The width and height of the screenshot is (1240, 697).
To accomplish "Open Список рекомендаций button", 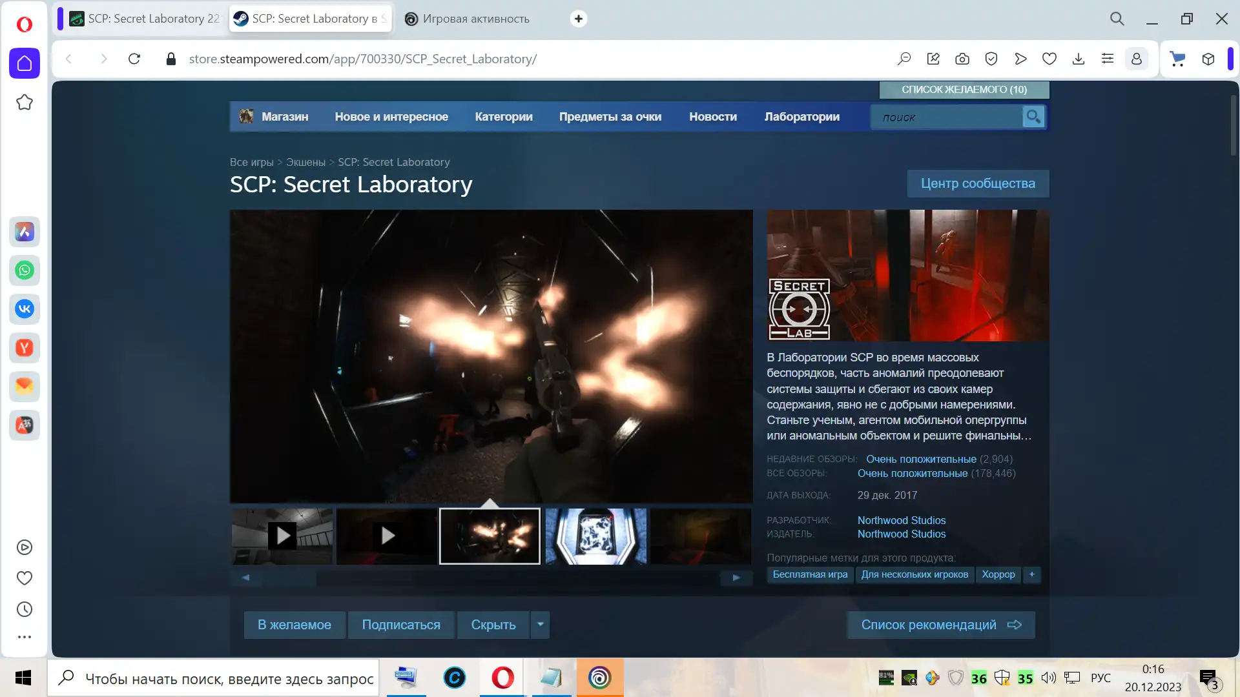I will point(941,625).
